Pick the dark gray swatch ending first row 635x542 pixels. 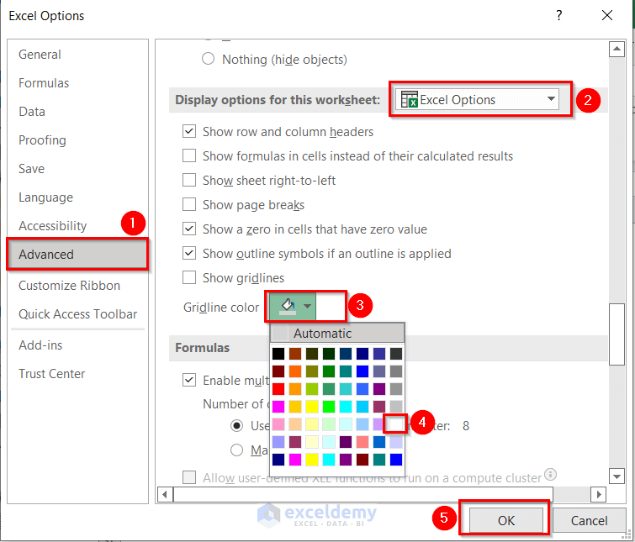point(395,354)
